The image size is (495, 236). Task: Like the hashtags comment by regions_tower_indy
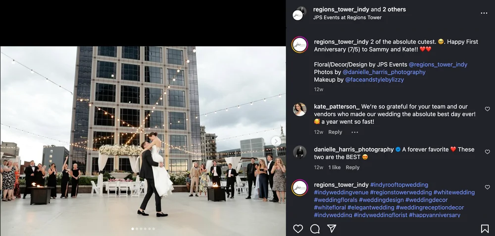(x=487, y=187)
